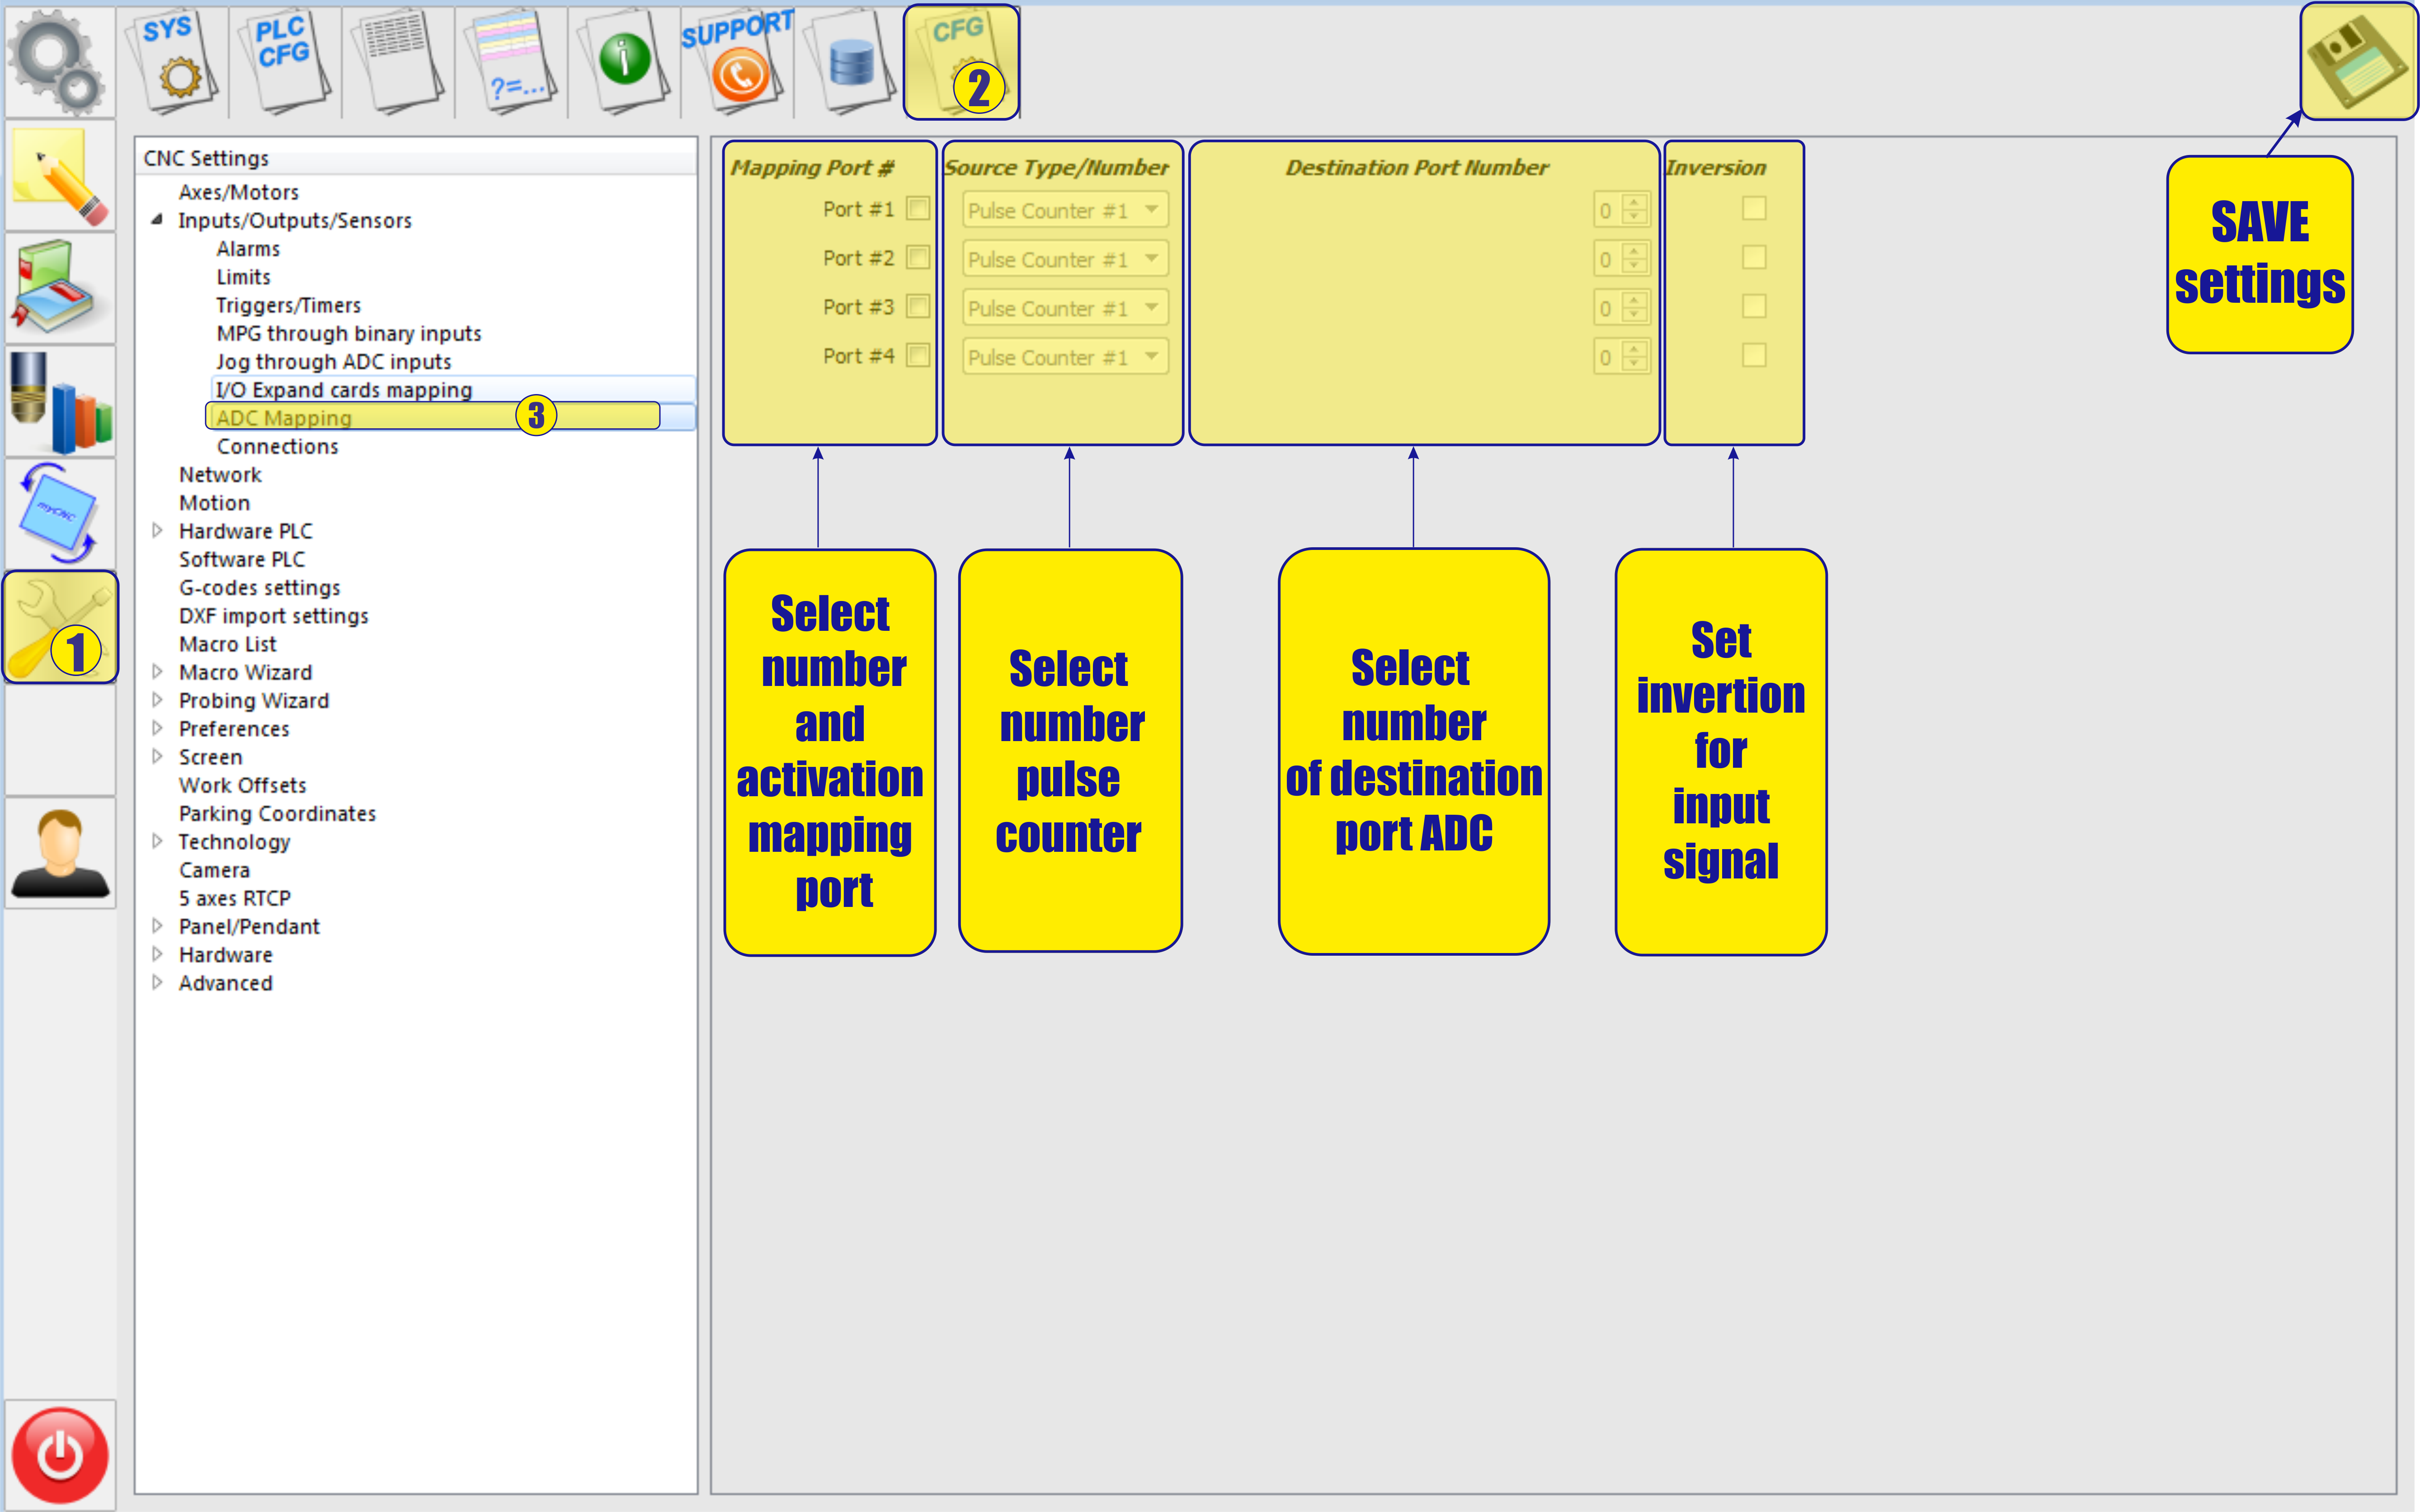Click the floppy disk save settings icon
The image size is (2420, 1512).
pos(2357,62)
